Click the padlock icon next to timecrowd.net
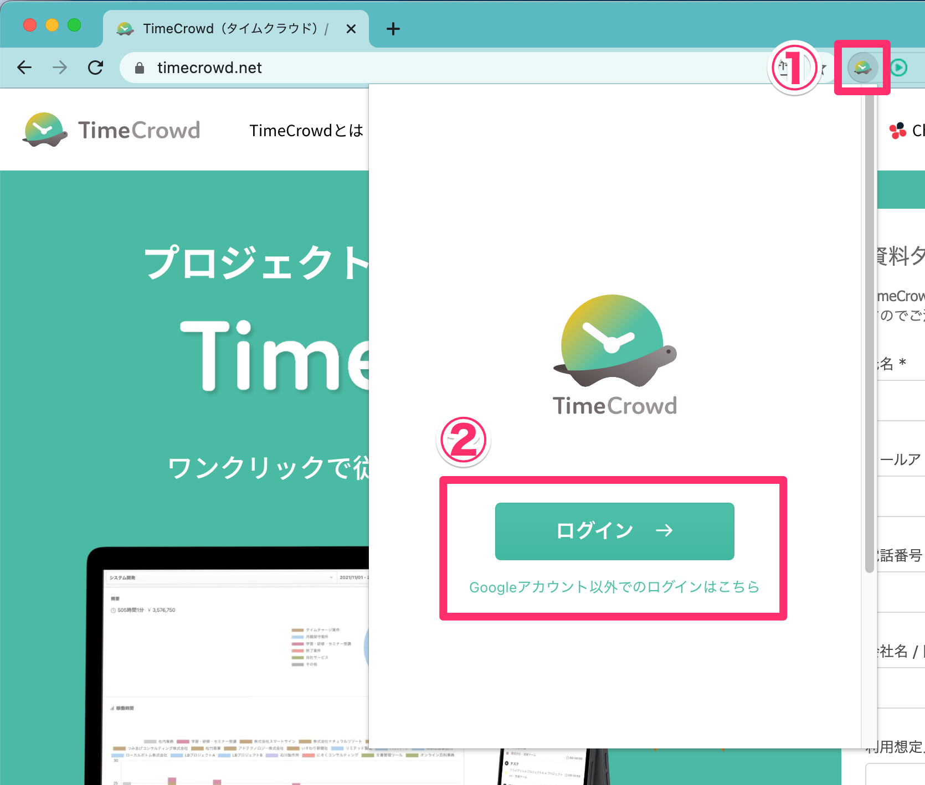 click(140, 68)
